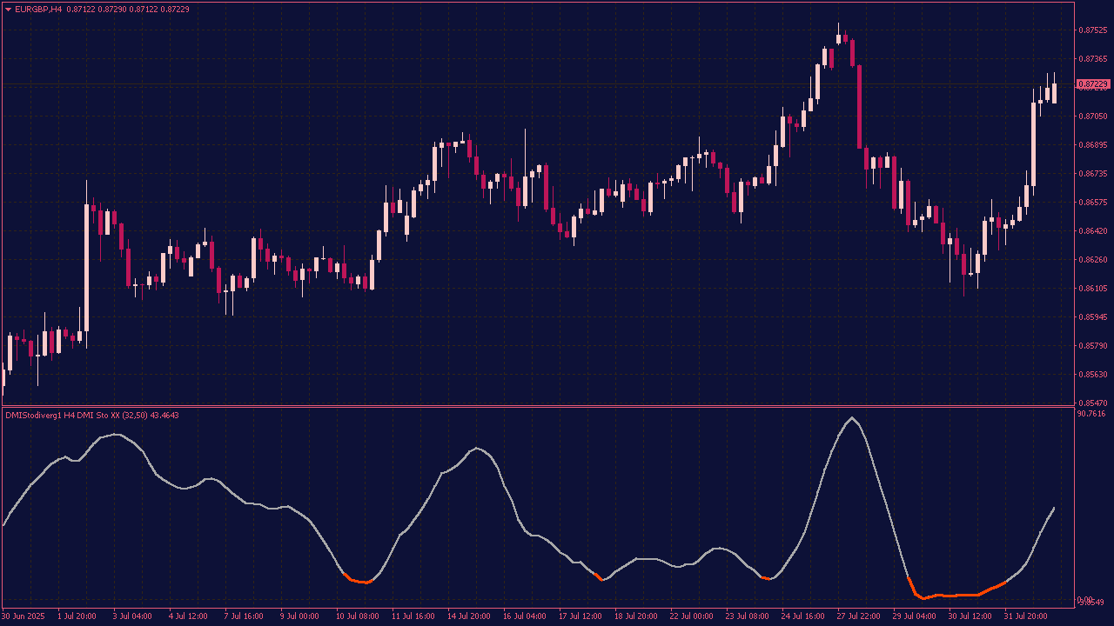Click the triangle arrow beside EURGBP,H4
The height and width of the screenshot is (626, 1114).
click(x=9, y=10)
